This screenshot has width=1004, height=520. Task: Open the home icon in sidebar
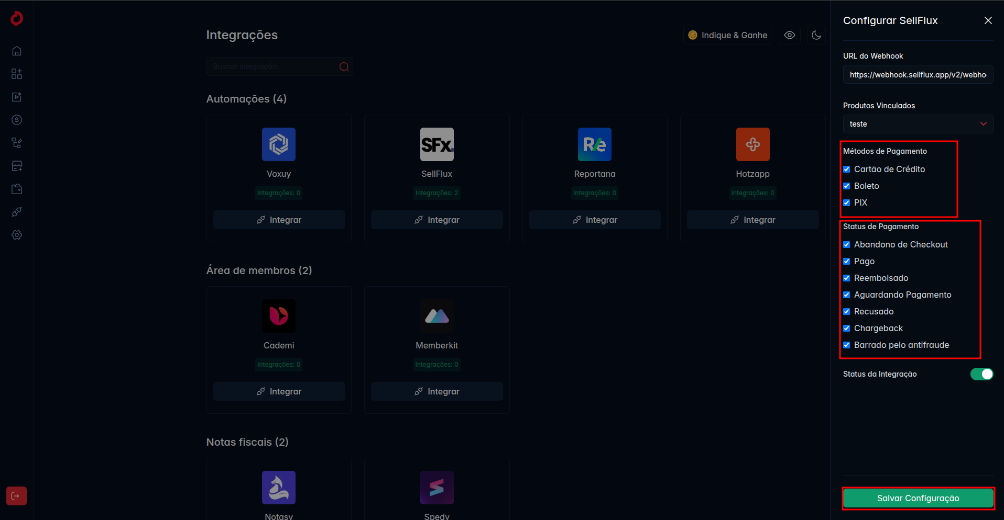point(17,51)
